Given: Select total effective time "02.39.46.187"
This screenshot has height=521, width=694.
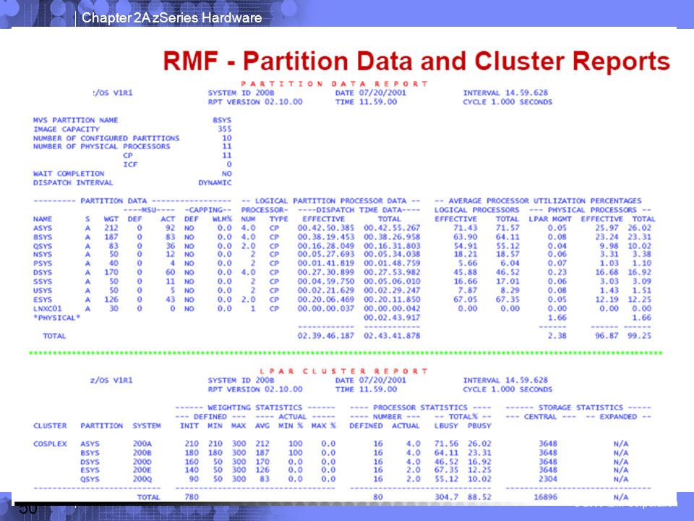Looking at the screenshot, I should click(x=326, y=336).
